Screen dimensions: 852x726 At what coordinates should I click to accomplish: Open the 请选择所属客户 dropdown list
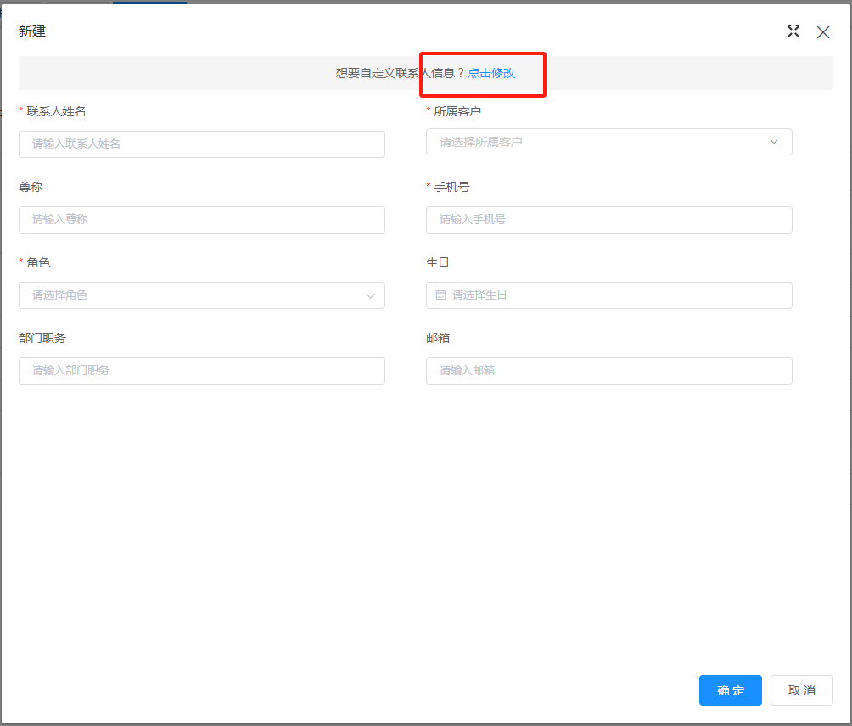tap(594, 142)
